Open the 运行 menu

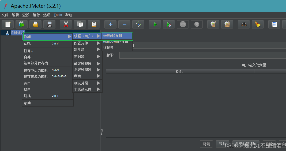[36, 15]
